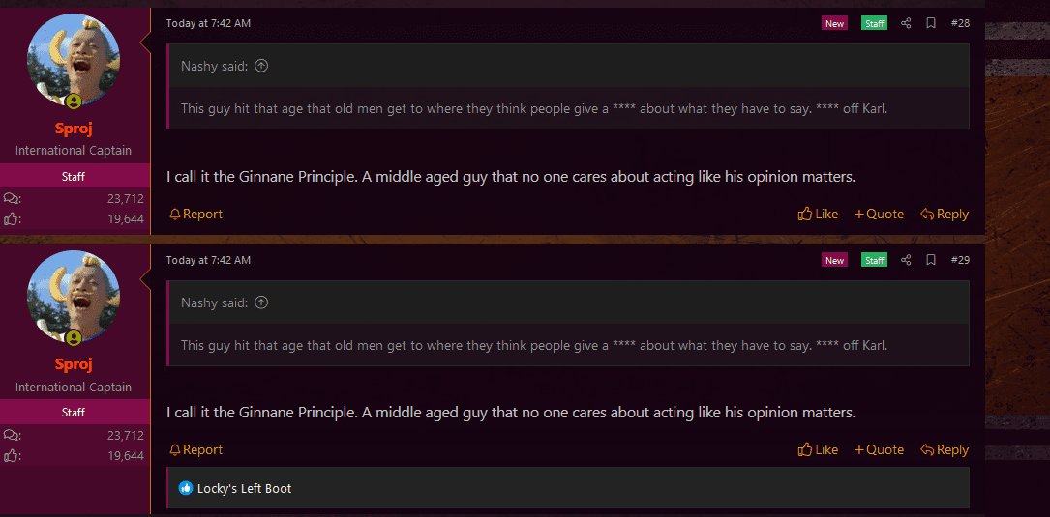Click the timestamp on post #28

click(208, 23)
